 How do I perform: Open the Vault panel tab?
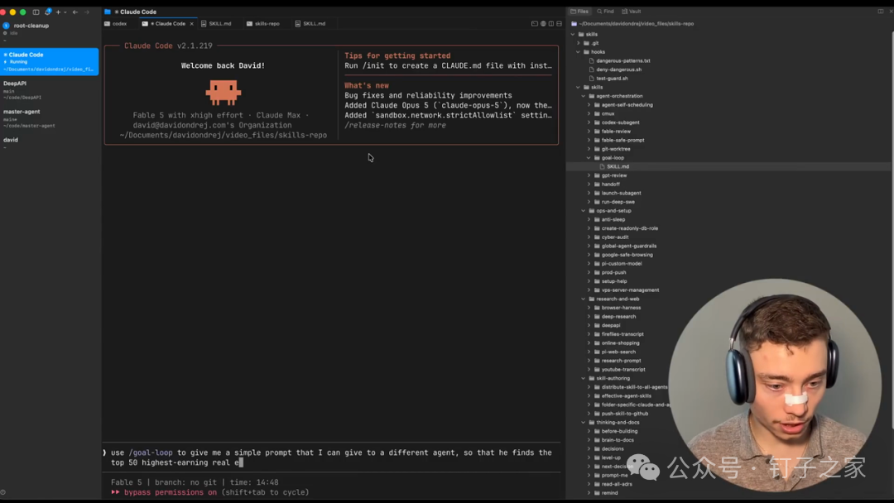631,12
